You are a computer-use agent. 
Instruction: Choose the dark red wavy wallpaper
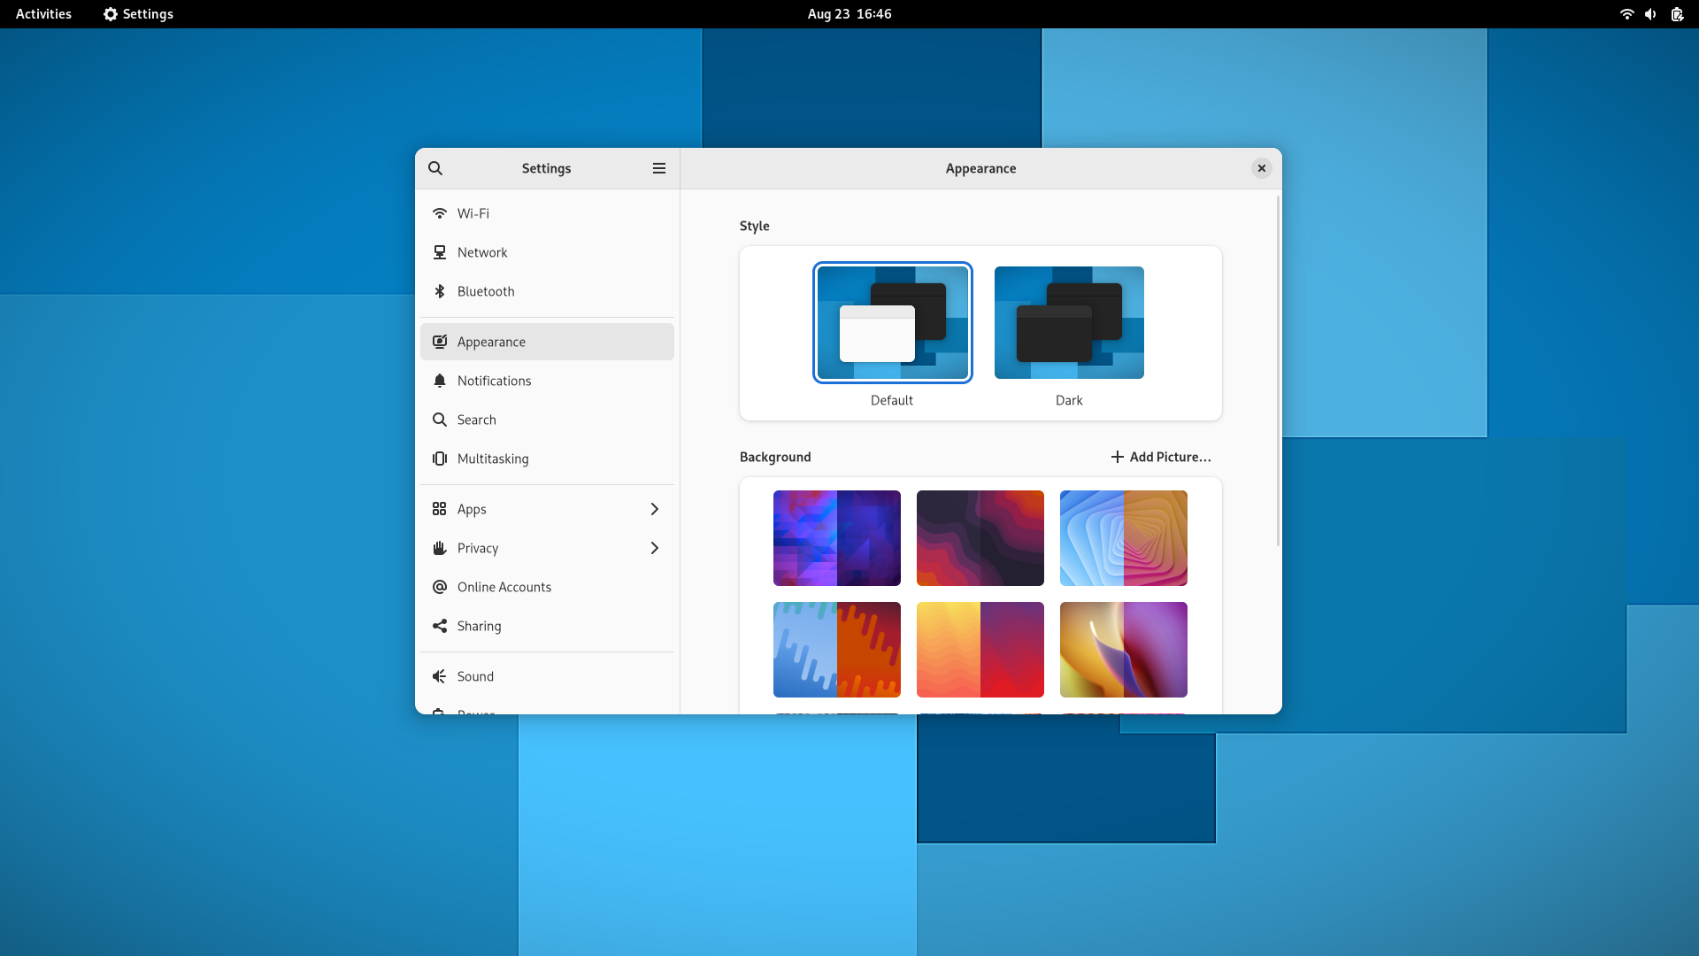[980, 538]
